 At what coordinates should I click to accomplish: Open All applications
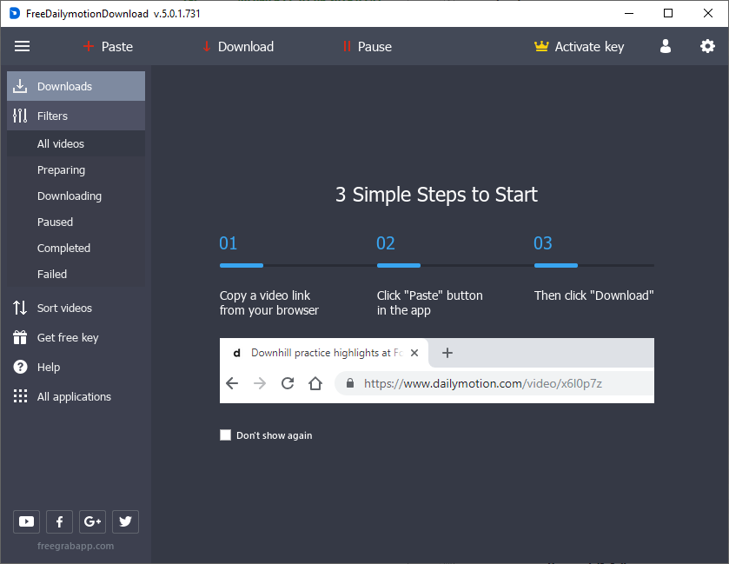tap(76, 396)
